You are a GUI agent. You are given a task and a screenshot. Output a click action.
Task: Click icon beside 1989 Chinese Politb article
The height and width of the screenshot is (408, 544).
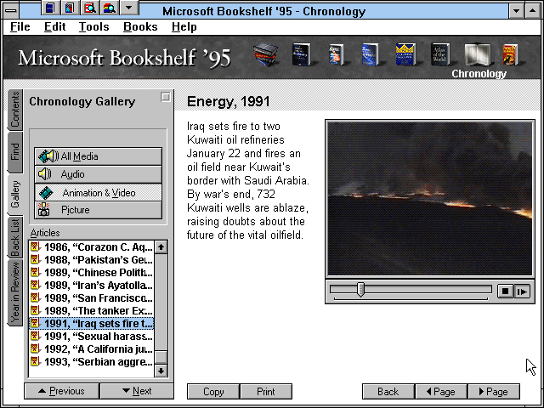pos(35,272)
